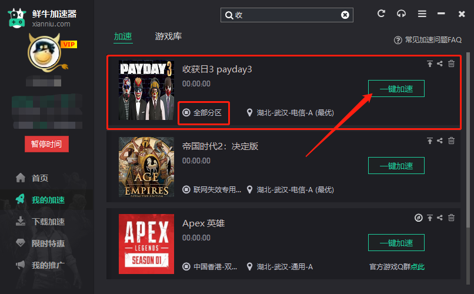Image resolution: width=474 pixels, height=294 pixels.
Task: Minimize the accelerator window
Action: (x=441, y=14)
